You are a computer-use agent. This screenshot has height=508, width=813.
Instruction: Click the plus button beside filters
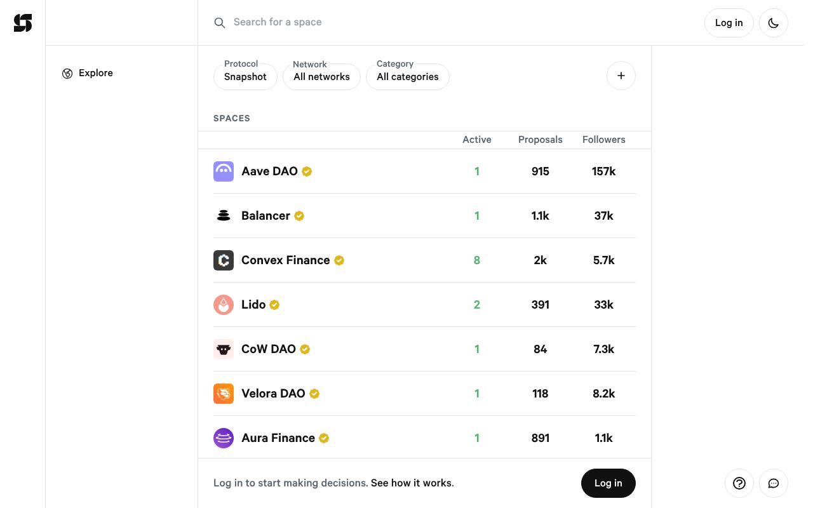(x=621, y=76)
